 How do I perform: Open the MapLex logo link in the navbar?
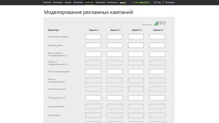pyautogui.click(x=123, y=2)
